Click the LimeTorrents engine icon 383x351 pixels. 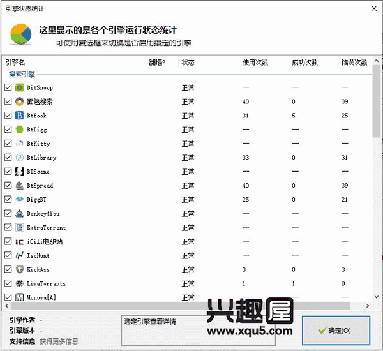pos(20,283)
